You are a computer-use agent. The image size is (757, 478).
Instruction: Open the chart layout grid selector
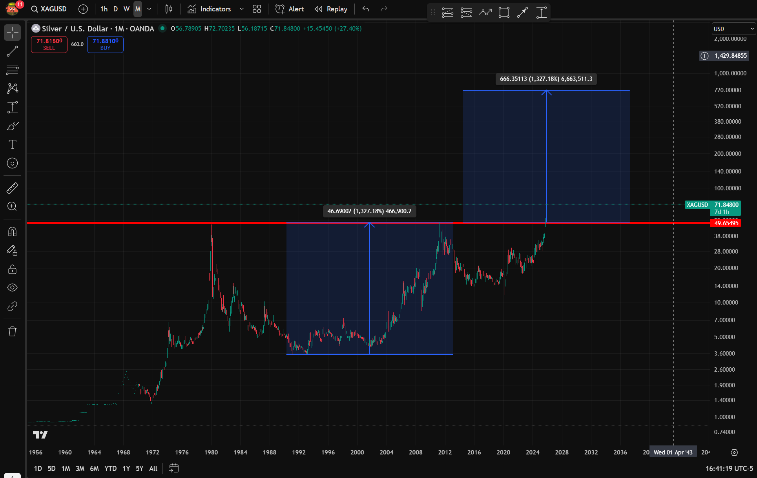click(x=257, y=9)
